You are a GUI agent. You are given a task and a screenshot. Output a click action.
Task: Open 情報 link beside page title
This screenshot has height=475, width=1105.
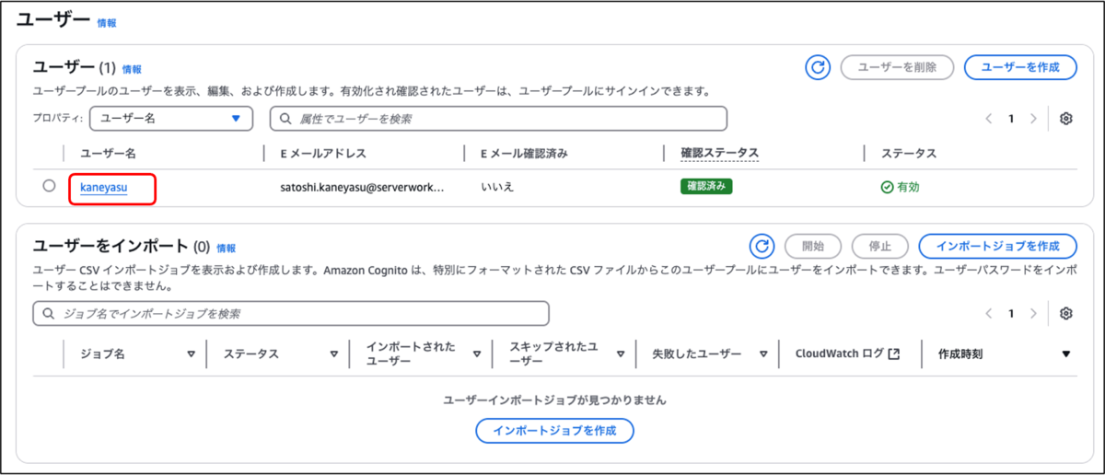pyautogui.click(x=107, y=23)
